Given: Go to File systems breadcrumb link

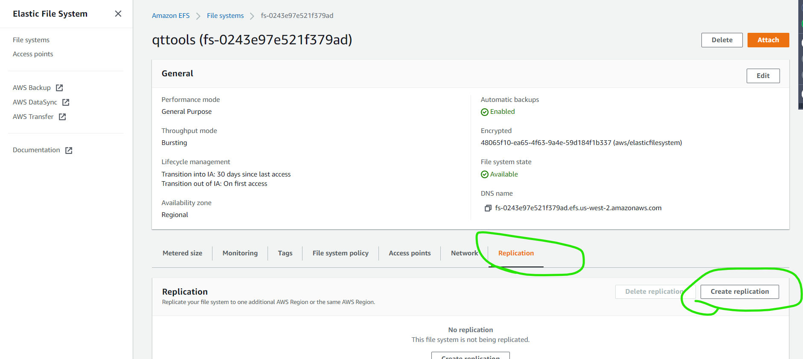Looking at the screenshot, I should click(225, 15).
